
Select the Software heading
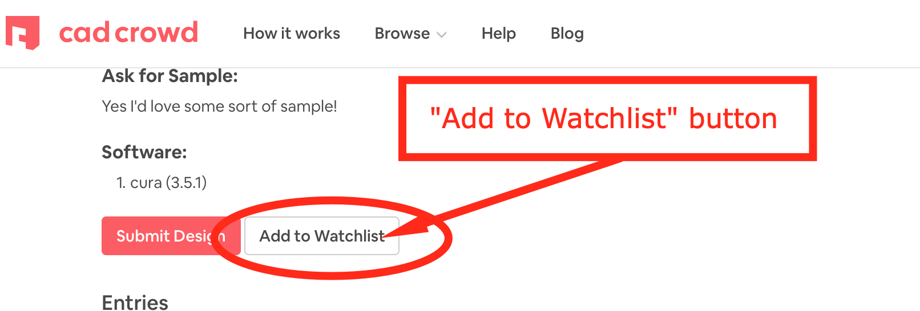point(144,152)
